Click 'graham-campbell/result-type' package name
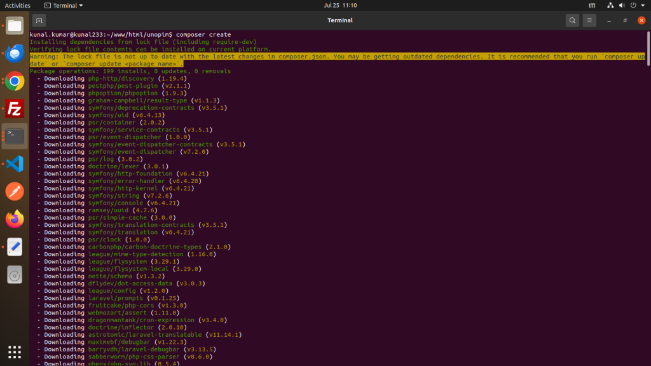 (x=137, y=100)
